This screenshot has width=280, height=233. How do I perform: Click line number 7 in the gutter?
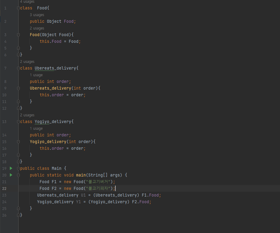5,68
